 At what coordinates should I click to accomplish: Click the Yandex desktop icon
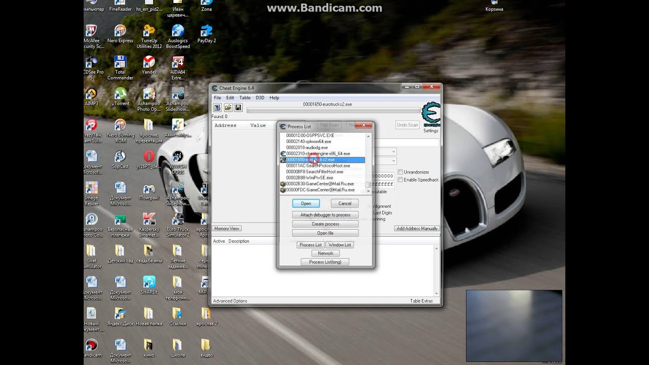pyautogui.click(x=149, y=66)
